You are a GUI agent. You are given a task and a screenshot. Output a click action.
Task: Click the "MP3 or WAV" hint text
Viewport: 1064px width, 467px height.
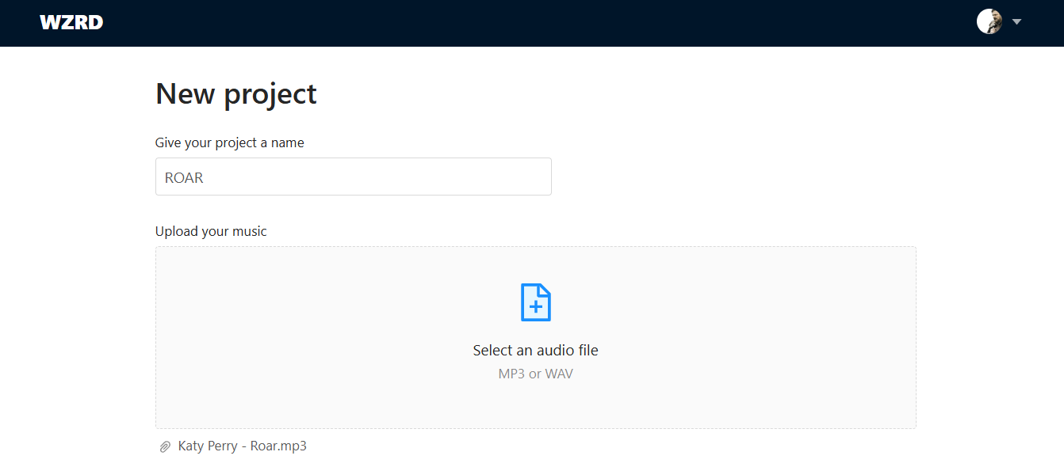pos(535,374)
